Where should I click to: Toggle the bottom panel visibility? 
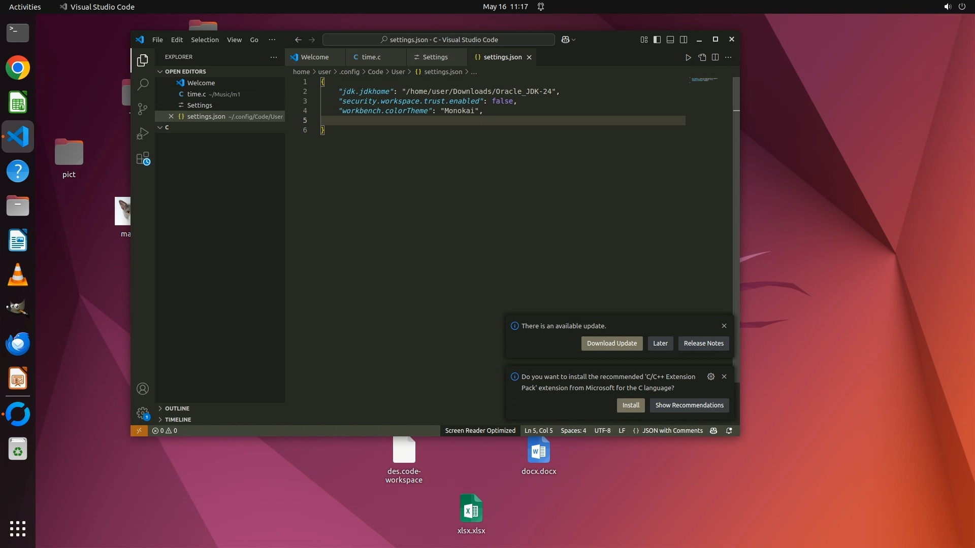point(670,40)
